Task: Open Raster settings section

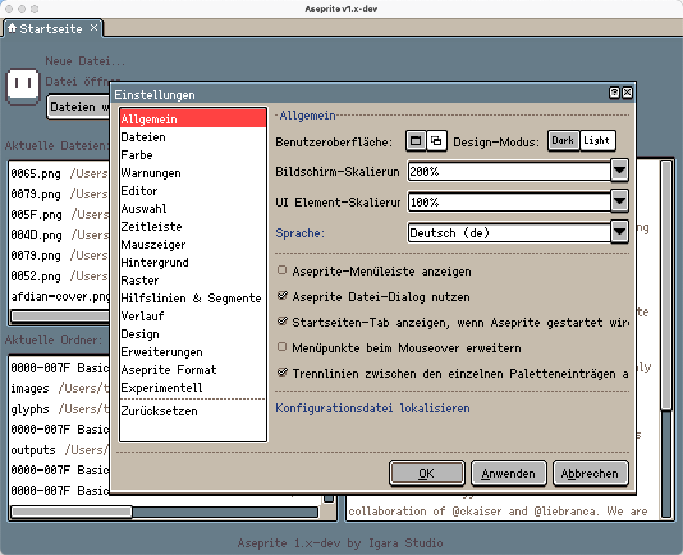Action: point(193,279)
